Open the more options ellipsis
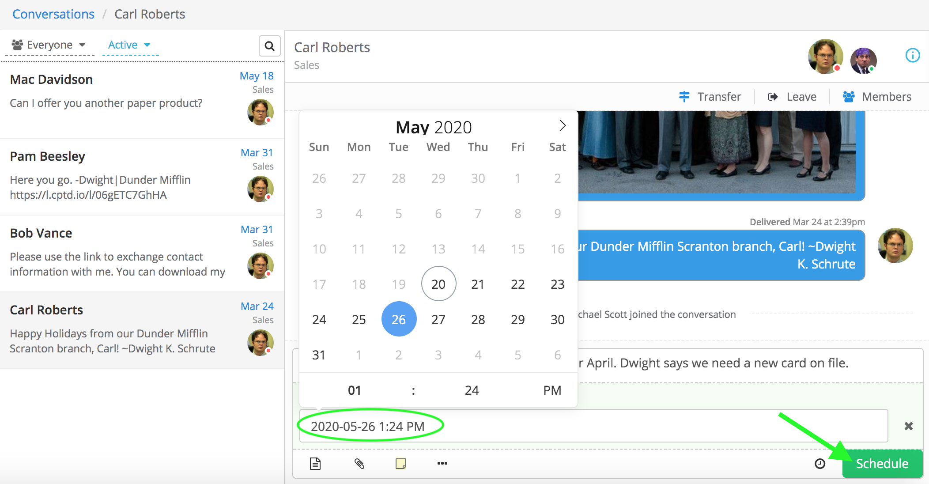 click(442, 463)
